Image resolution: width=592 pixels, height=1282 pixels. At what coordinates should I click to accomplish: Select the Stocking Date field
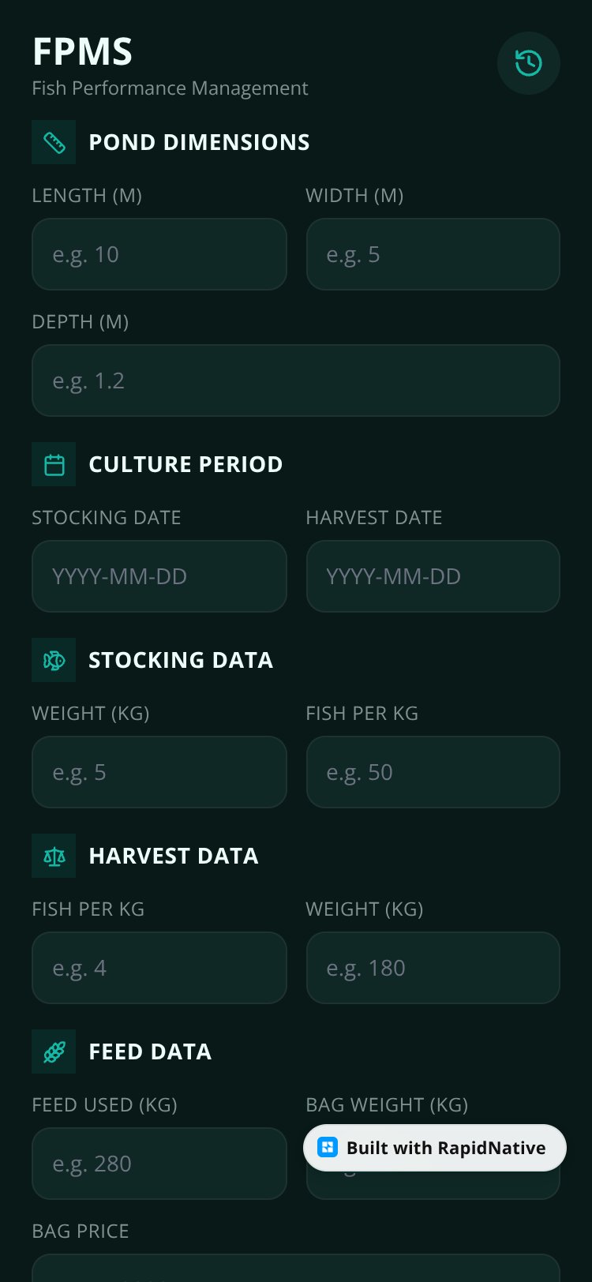click(x=159, y=576)
